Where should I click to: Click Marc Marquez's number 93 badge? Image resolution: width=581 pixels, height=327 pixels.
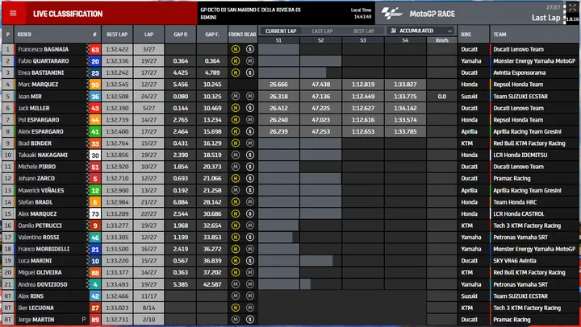(95, 85)
